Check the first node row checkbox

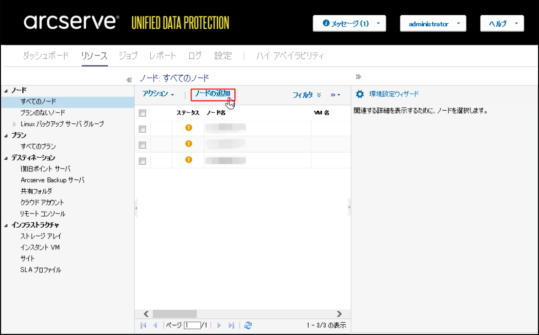[142, 129]
